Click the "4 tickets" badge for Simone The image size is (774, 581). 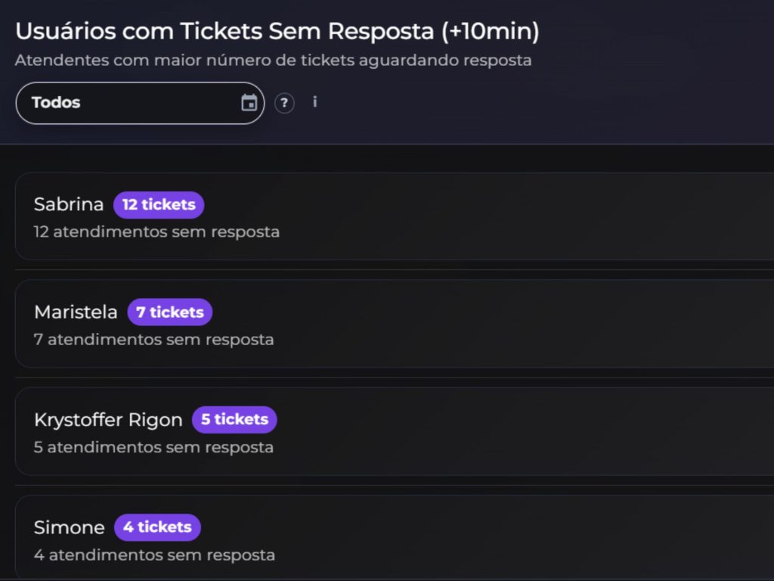[x=157, y=527]
